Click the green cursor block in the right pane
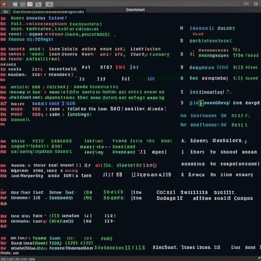Screen dimensions: 261x261 click(x=201, y=103)
